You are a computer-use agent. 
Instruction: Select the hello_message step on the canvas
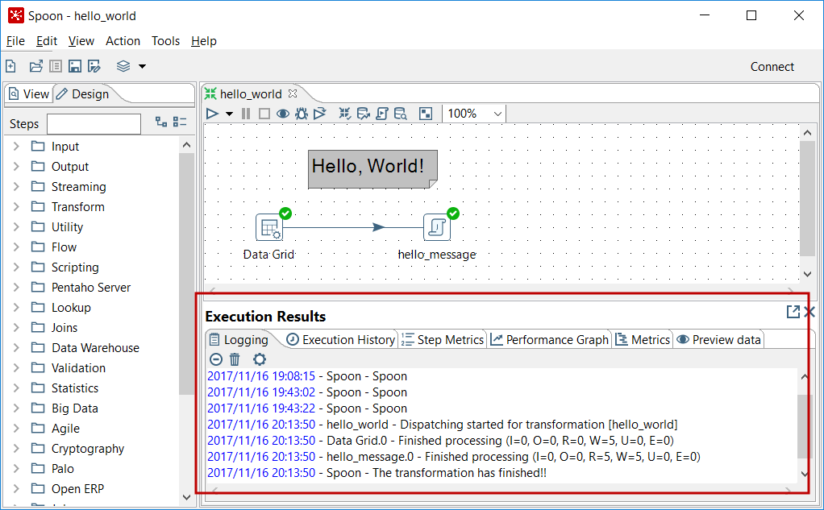(437, 227)
